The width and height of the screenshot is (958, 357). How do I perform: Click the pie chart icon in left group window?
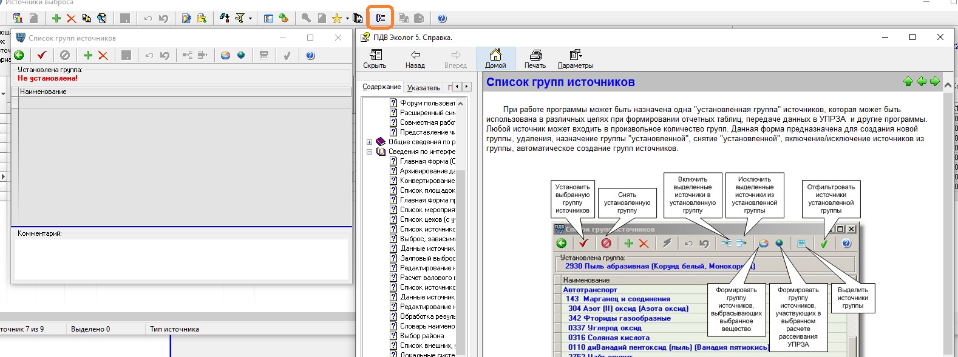[x=225, y=55]
